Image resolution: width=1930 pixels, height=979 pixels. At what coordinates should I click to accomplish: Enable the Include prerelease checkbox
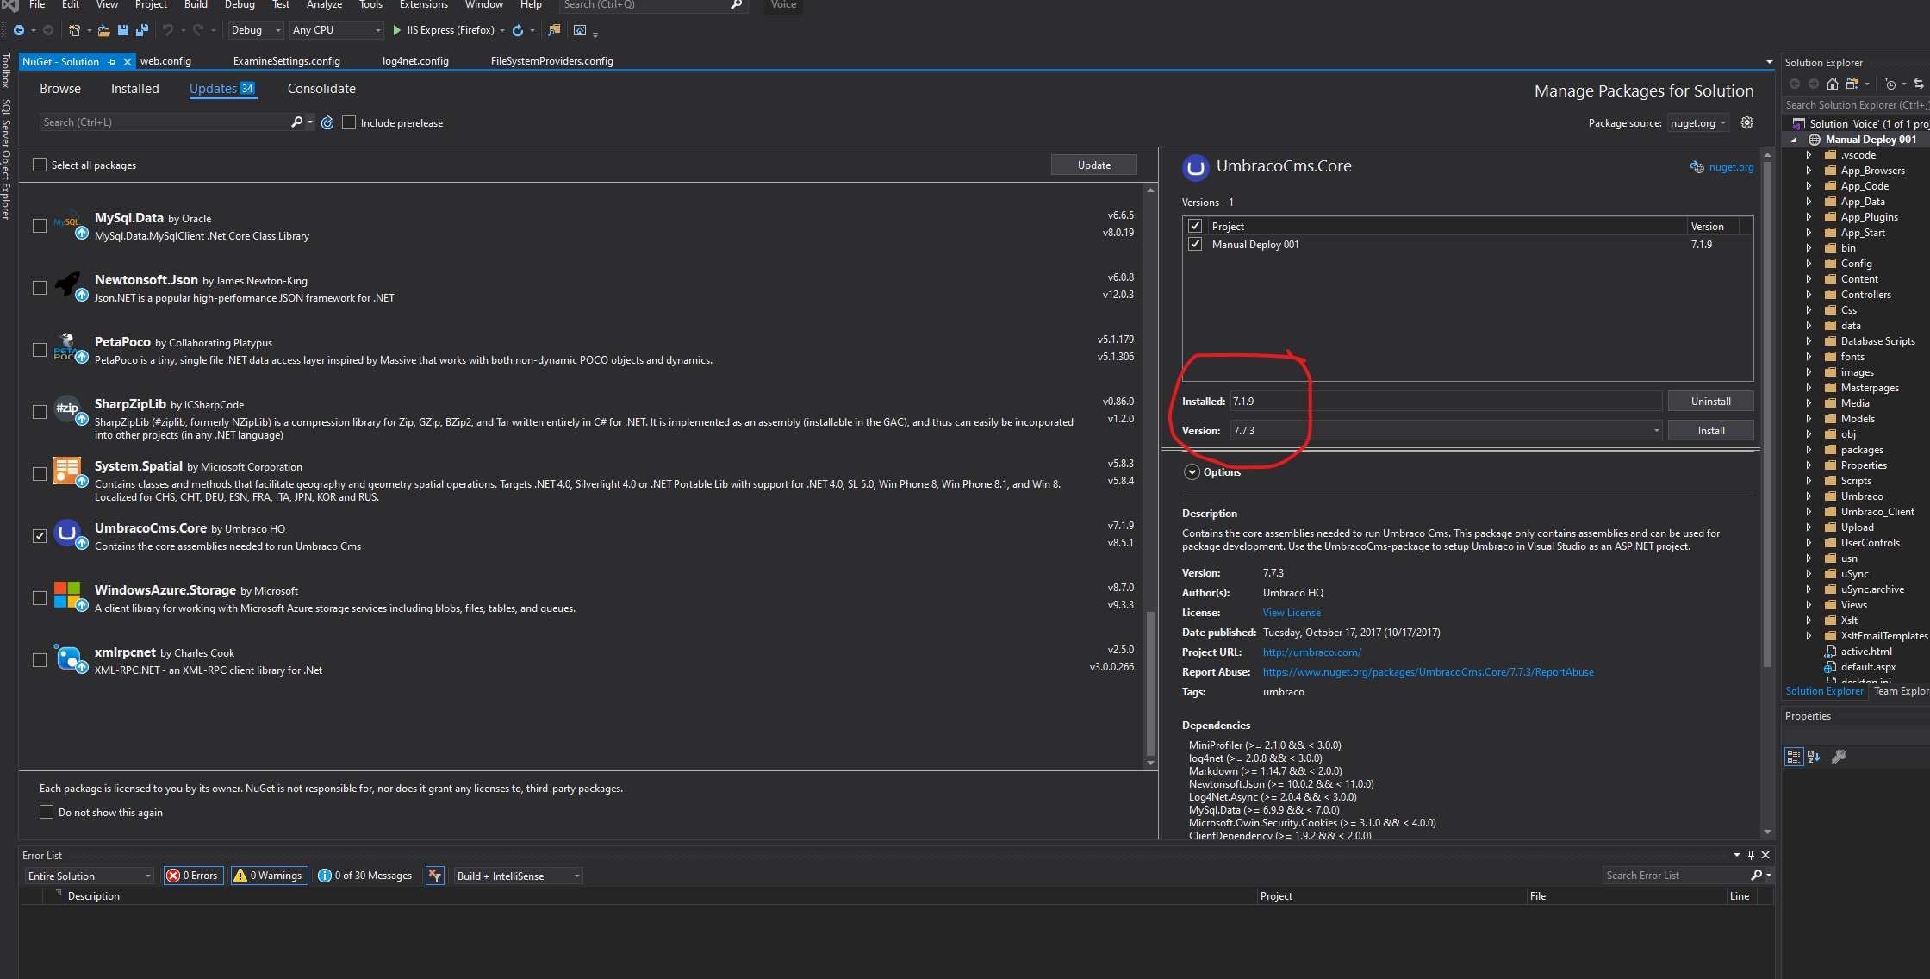[349, 122]
